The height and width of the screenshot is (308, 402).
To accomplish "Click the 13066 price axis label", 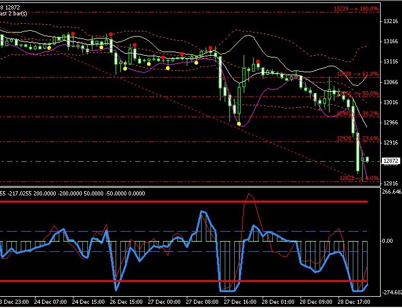I will click(391, 82).
